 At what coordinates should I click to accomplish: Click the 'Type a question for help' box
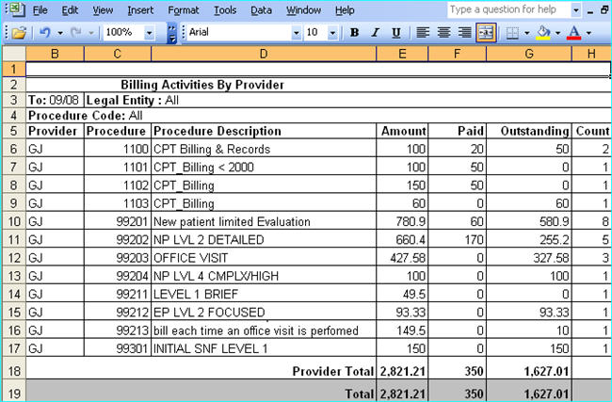(507, 9)
